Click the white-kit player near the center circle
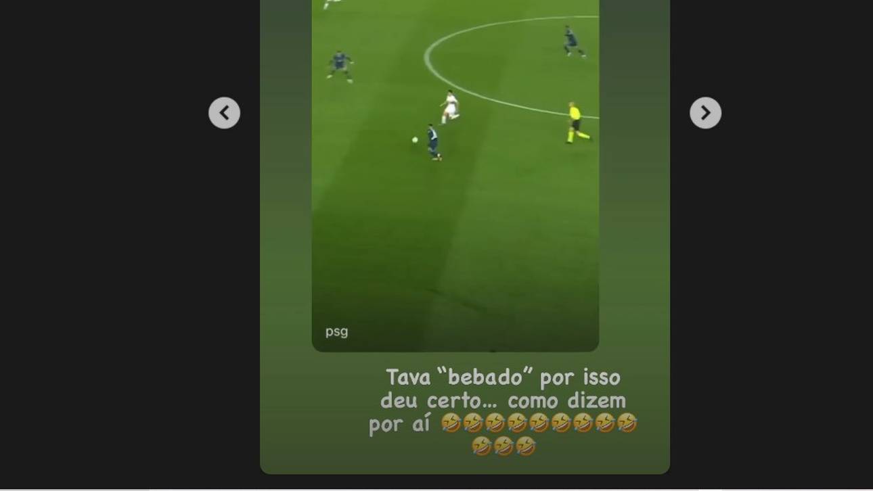 point(450,108)
